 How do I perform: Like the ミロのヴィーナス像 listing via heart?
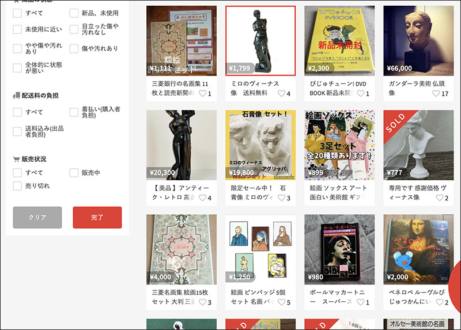click(x=281, y=93)
